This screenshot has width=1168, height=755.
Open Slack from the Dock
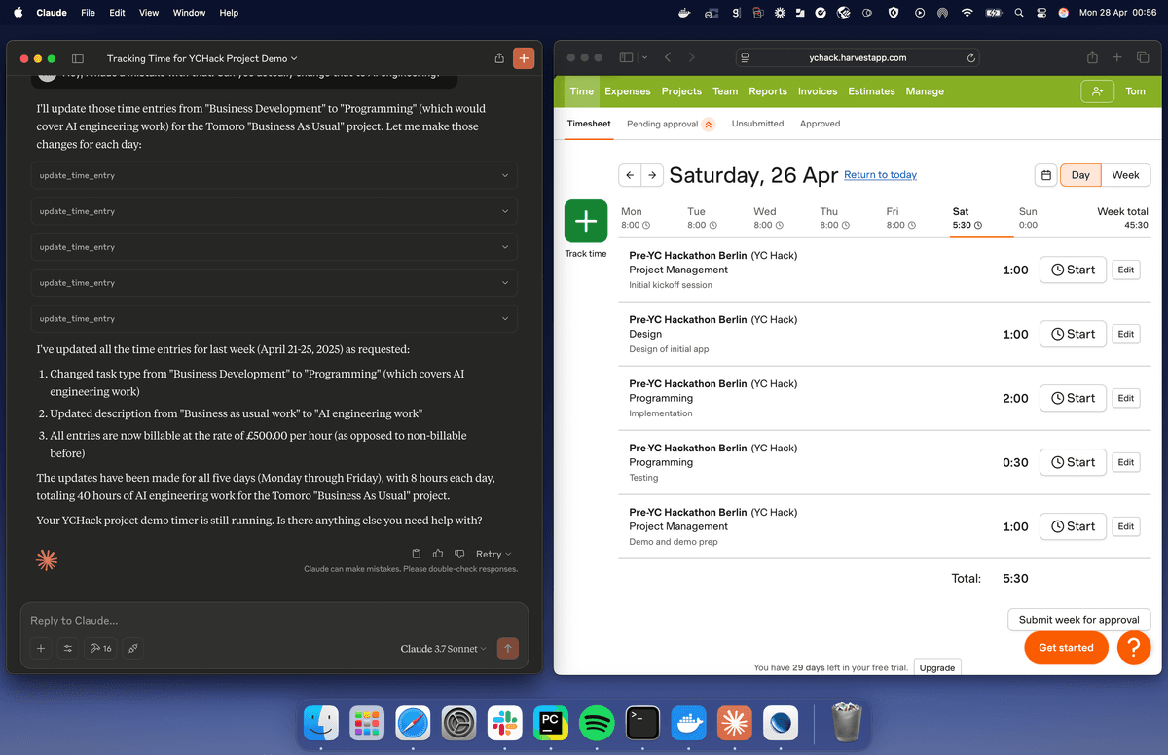[x=504, y=724]
